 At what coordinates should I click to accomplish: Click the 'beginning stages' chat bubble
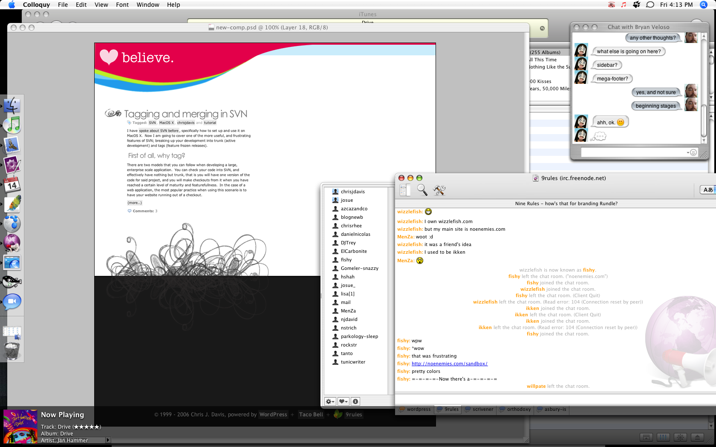coord(655,106)
